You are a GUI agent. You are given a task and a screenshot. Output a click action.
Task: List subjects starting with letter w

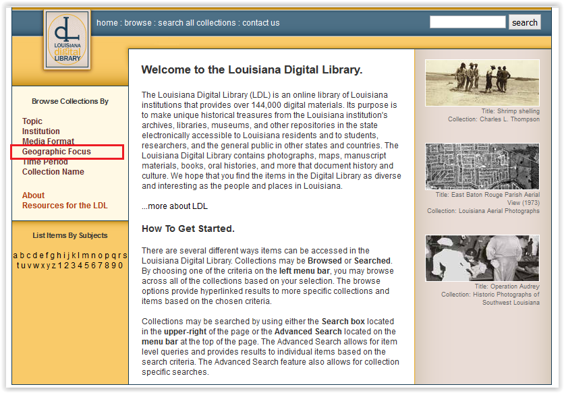click(36, 266)
